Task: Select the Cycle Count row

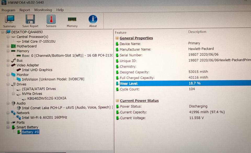Action: (183, 89)
